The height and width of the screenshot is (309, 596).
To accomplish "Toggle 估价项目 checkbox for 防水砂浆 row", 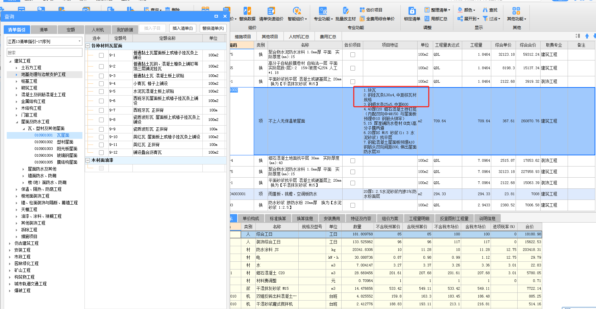I will (x=353, y=205).
